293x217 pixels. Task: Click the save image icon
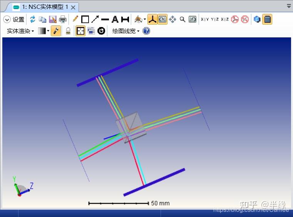(53, 19)
